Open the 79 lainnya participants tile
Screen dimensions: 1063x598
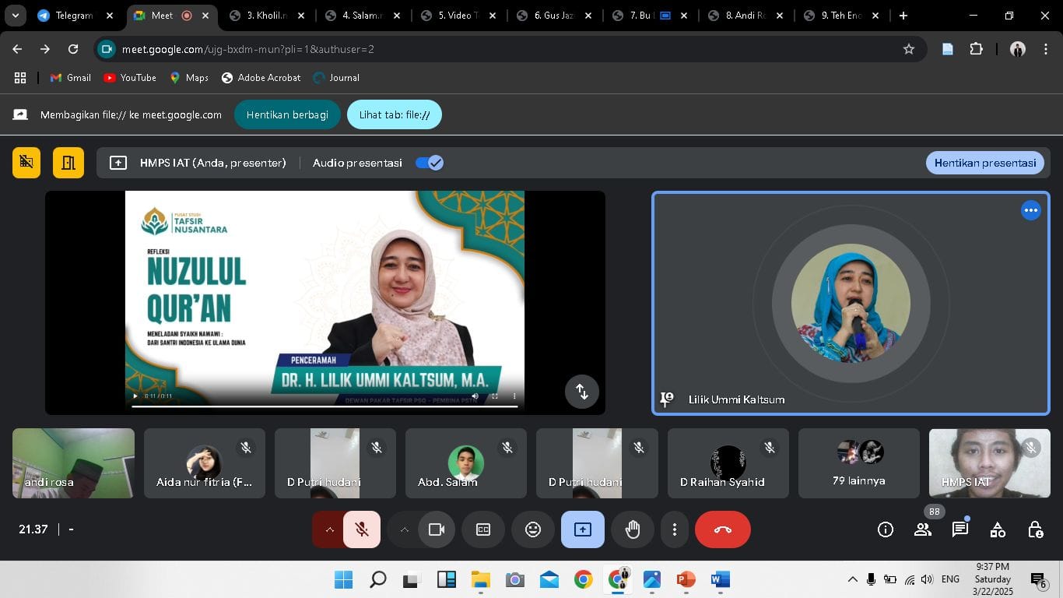click(858, 463)
